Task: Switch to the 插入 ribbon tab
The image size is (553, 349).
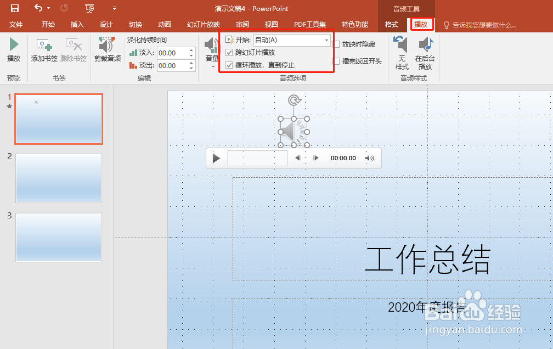Action: (77, 24)
